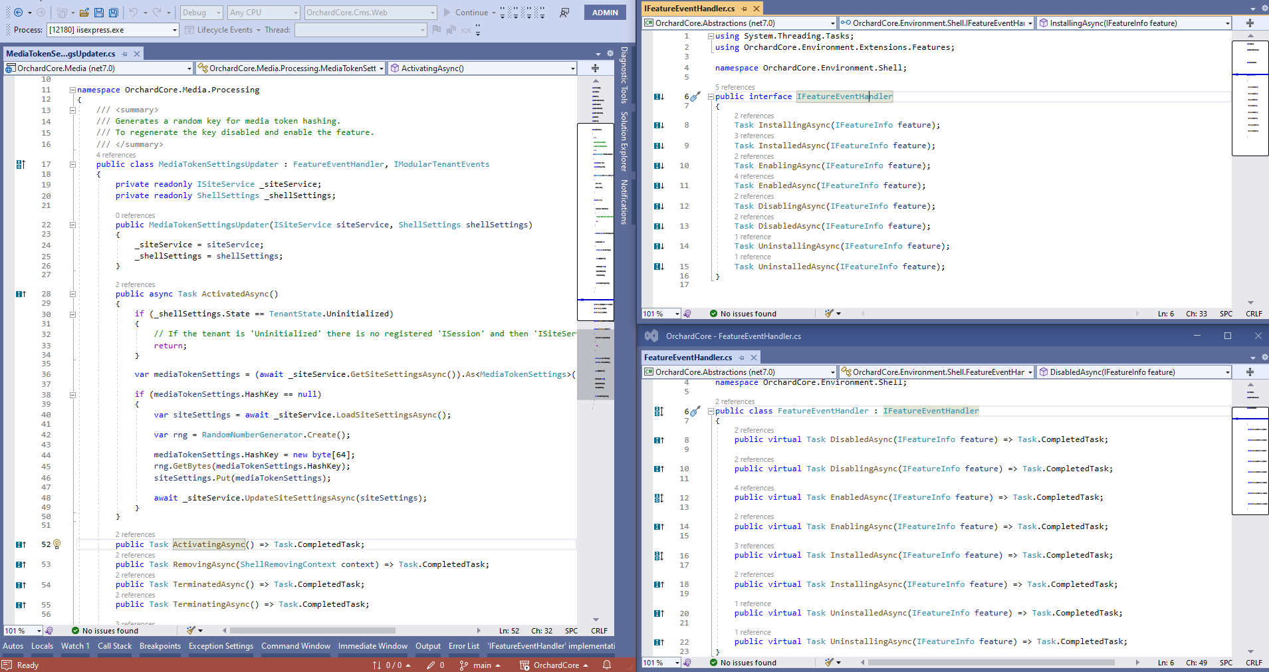Collapse MediaTokenSettingsUpdater class region at line 17
Viewport: 1269px width, 672px height.
pos(72,164)
